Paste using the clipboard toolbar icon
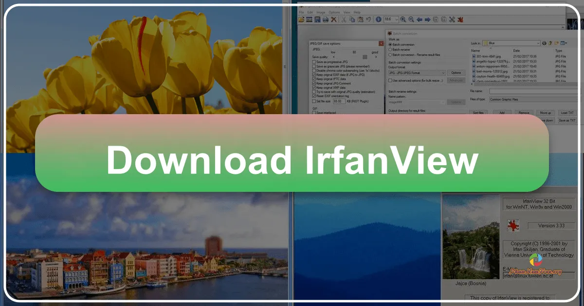 [360, 19]
